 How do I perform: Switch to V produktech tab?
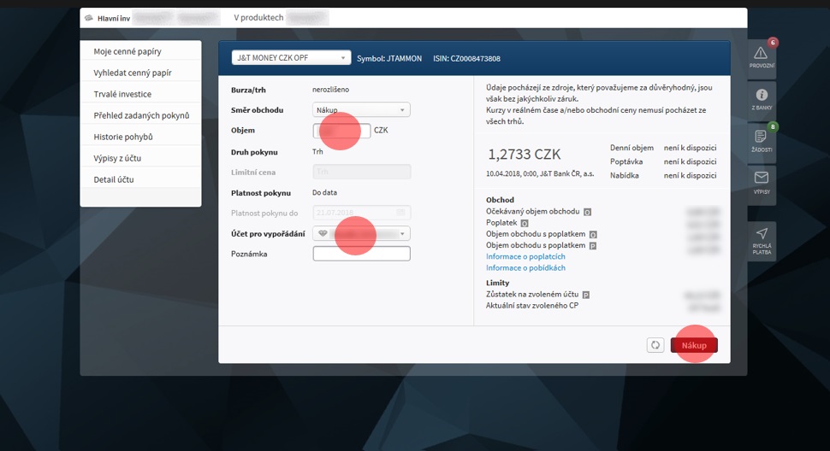[x=258, y=17]
